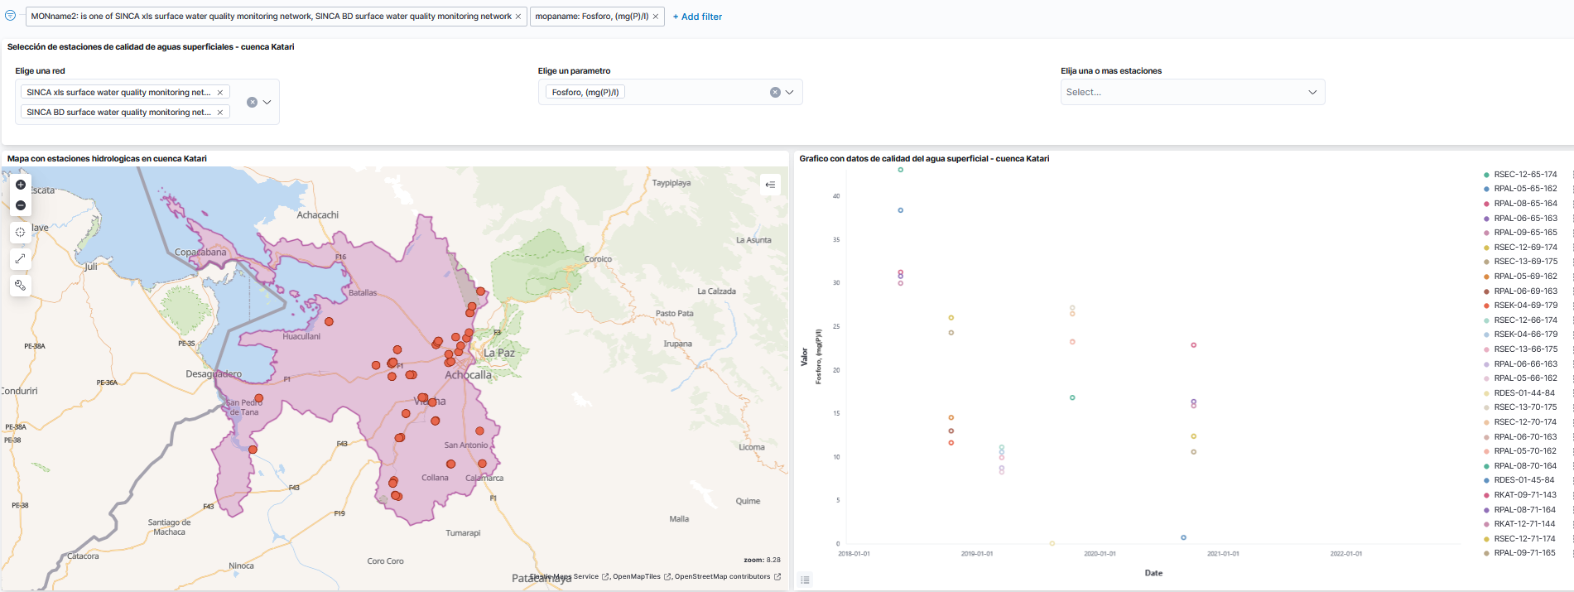Click the MONname2 filter pill text

[271, 17]
